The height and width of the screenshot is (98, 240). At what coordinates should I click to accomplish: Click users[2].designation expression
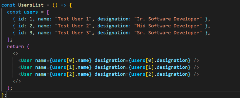click(x=160, y=74)
